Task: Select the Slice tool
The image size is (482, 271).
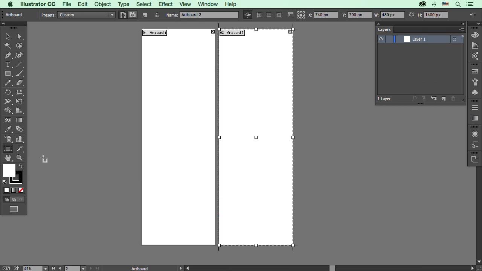Action: point(19,149)
